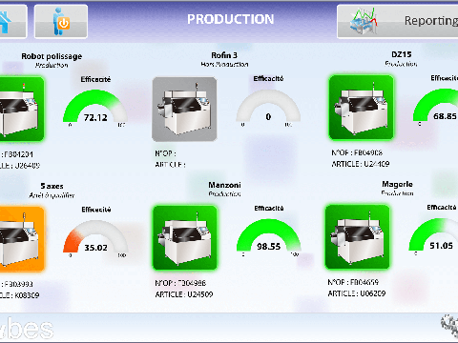Viewport: 458px width, 343px height.
Task: Select the Manzoni machine icon
Action: [185, 237]
